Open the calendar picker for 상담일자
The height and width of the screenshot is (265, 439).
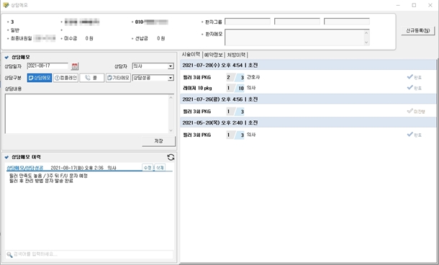point(75,66)
